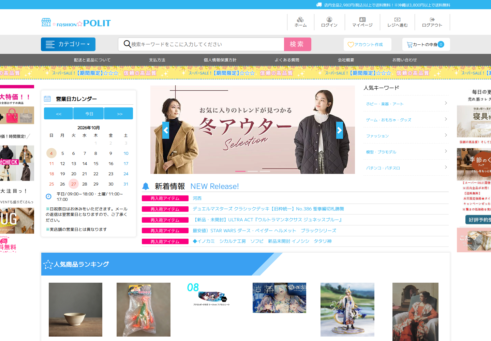Expand the ゲーム・おもちゃ・グッズ keyword
The height and width of the screenshot is (341, 491).
click(x=406, y=120)
